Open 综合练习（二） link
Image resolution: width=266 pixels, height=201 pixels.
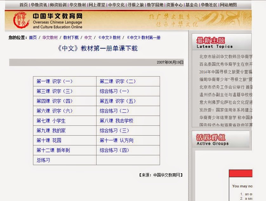[x=114, y=111]
